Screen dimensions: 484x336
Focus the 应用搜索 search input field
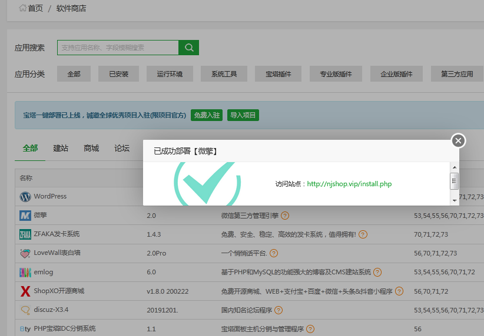coord(118,48)
